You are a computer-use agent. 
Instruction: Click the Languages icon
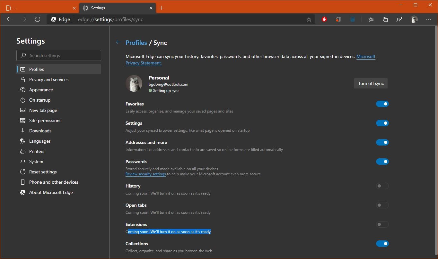[x=23, y=141]
